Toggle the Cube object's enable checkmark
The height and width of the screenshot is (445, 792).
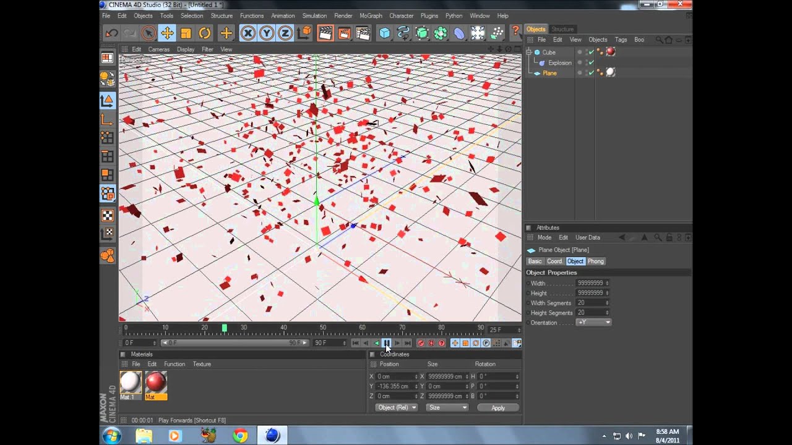[x=592, y=53]
